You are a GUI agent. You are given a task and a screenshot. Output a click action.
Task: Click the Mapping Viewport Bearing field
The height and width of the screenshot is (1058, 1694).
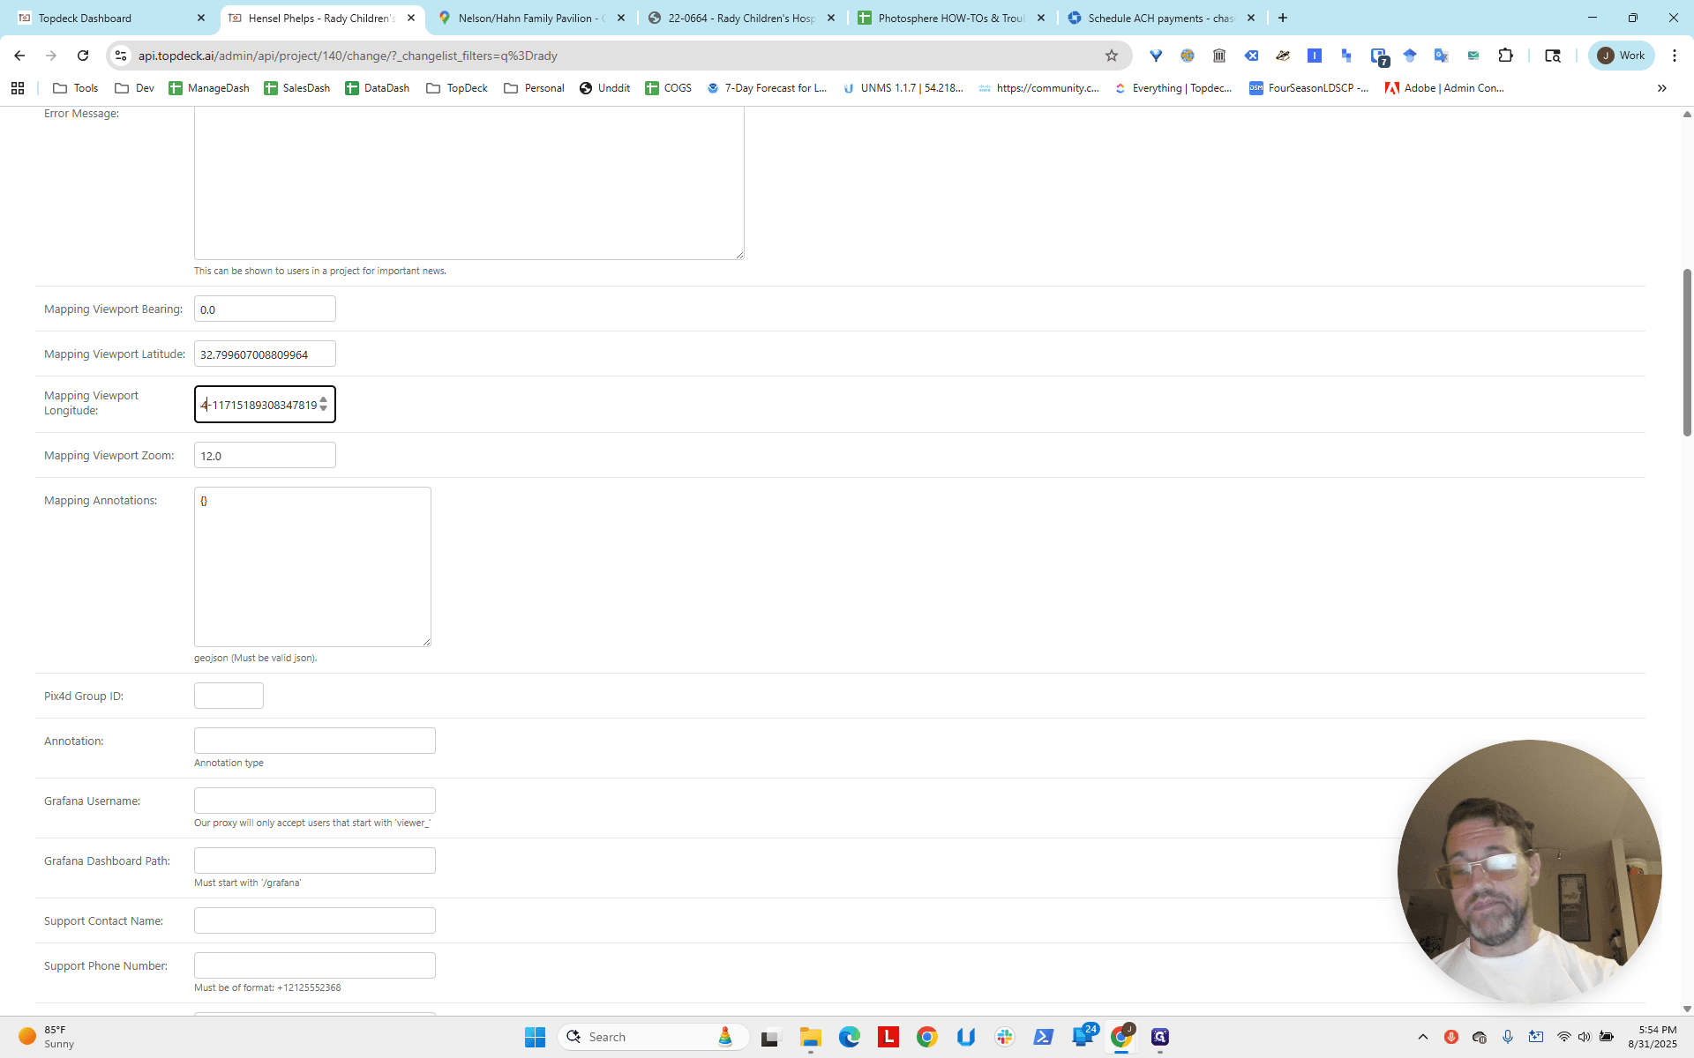coord(265,309)
